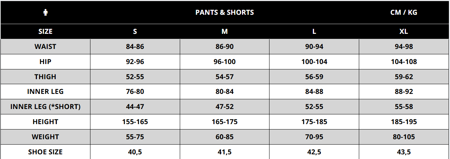The image size is (450, 159).
Task: Click the HIP row label
Action: coord(45,62)
